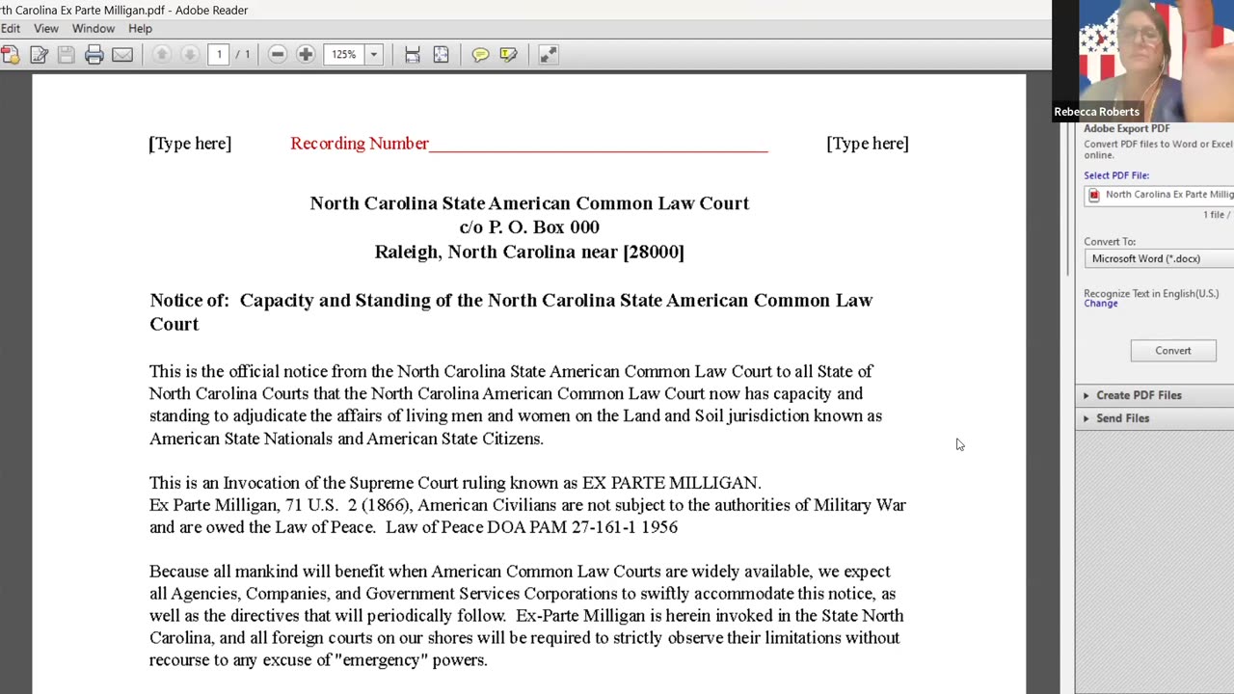
Task: Click the 'Notice of: Capacity and Standing' heading
Action: point(511,312)
